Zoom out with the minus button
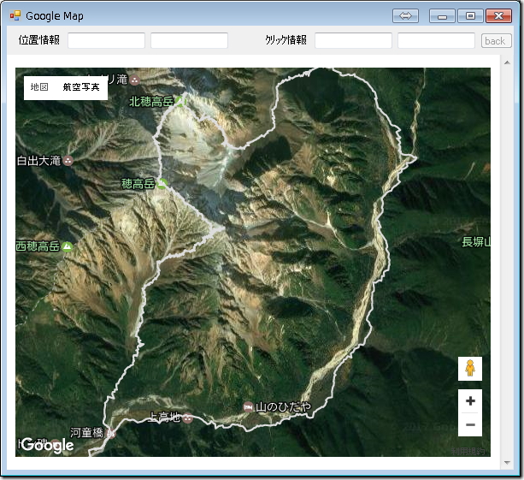The image size is (524, 480). click(x=469, y=424)
